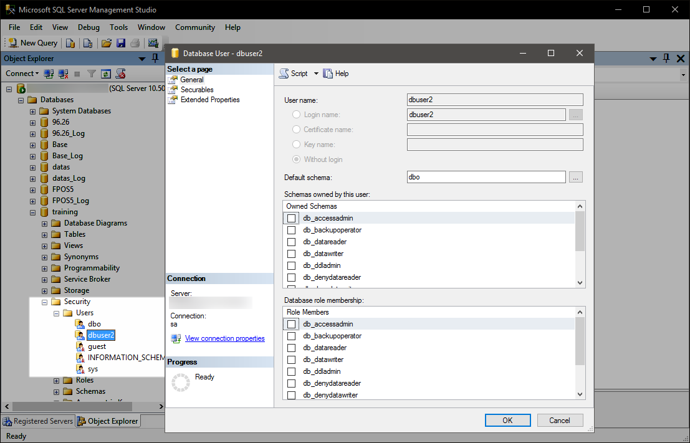Click Role Members scroll down arrow

pos(580,394)
